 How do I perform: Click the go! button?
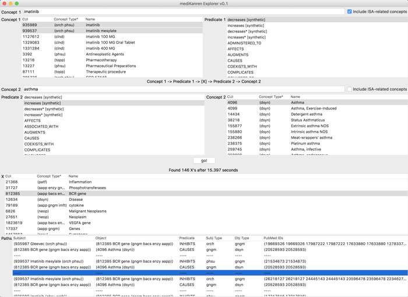pyautogui.click(x=203, y=161)
